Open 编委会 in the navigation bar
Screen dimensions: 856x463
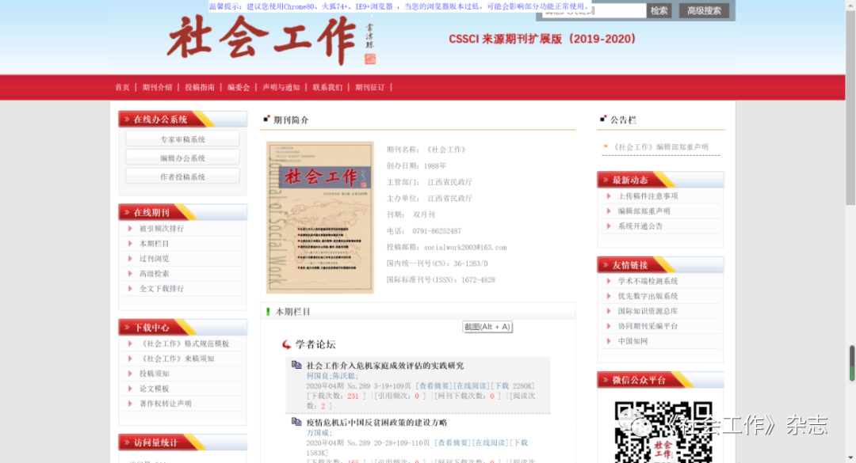point(239,87)
